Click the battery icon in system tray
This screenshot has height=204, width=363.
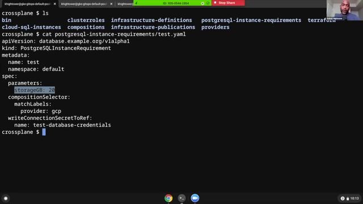tap(348, 198)
